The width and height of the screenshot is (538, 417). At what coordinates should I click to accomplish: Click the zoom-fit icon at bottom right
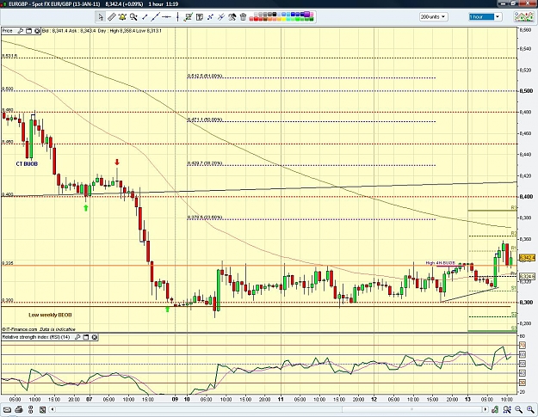(x=507, y=409)
